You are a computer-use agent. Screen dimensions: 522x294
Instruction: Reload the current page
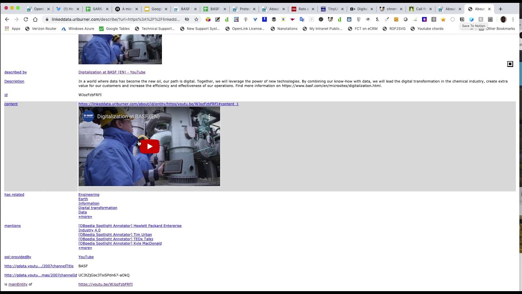point(26,19)
